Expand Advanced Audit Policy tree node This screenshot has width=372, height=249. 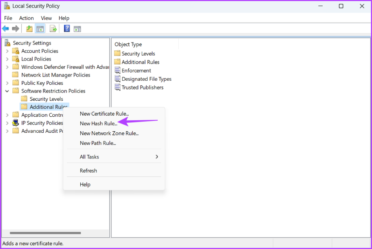pyautogui.click(x=7, y=131)
